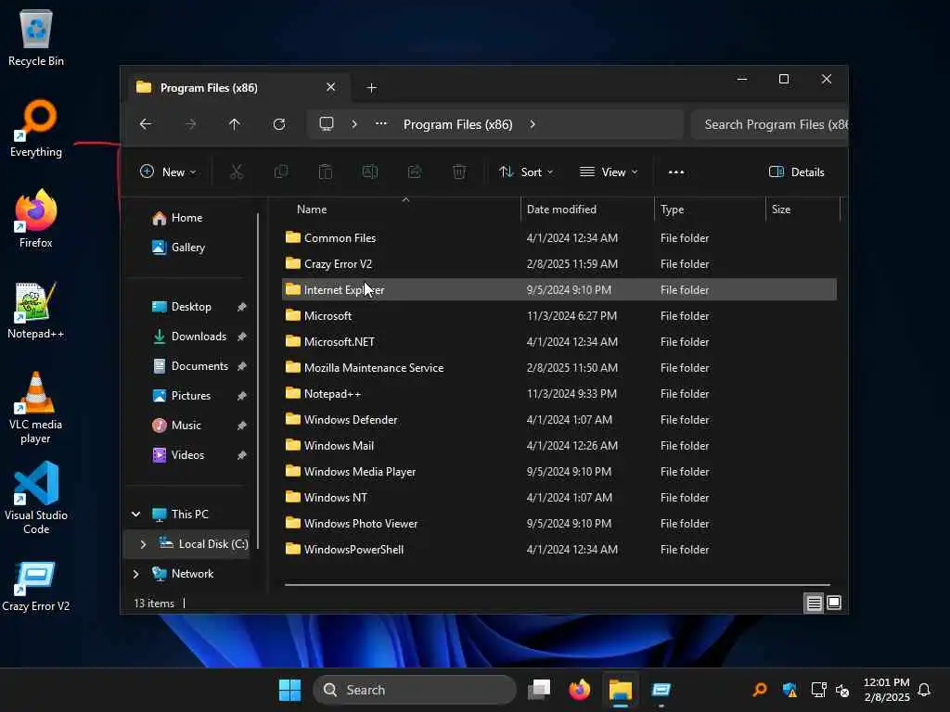This screenshot has height=712, width=950.
Task: Add a new tab with plus button
Action: (x=372, y=88)
